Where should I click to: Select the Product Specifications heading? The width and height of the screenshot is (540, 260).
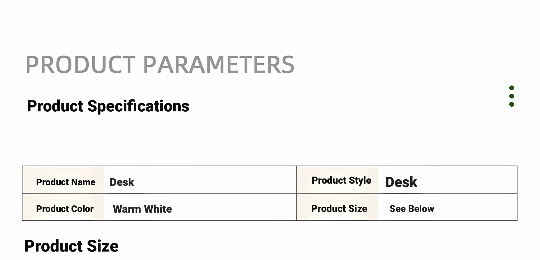tap(108, 106)
